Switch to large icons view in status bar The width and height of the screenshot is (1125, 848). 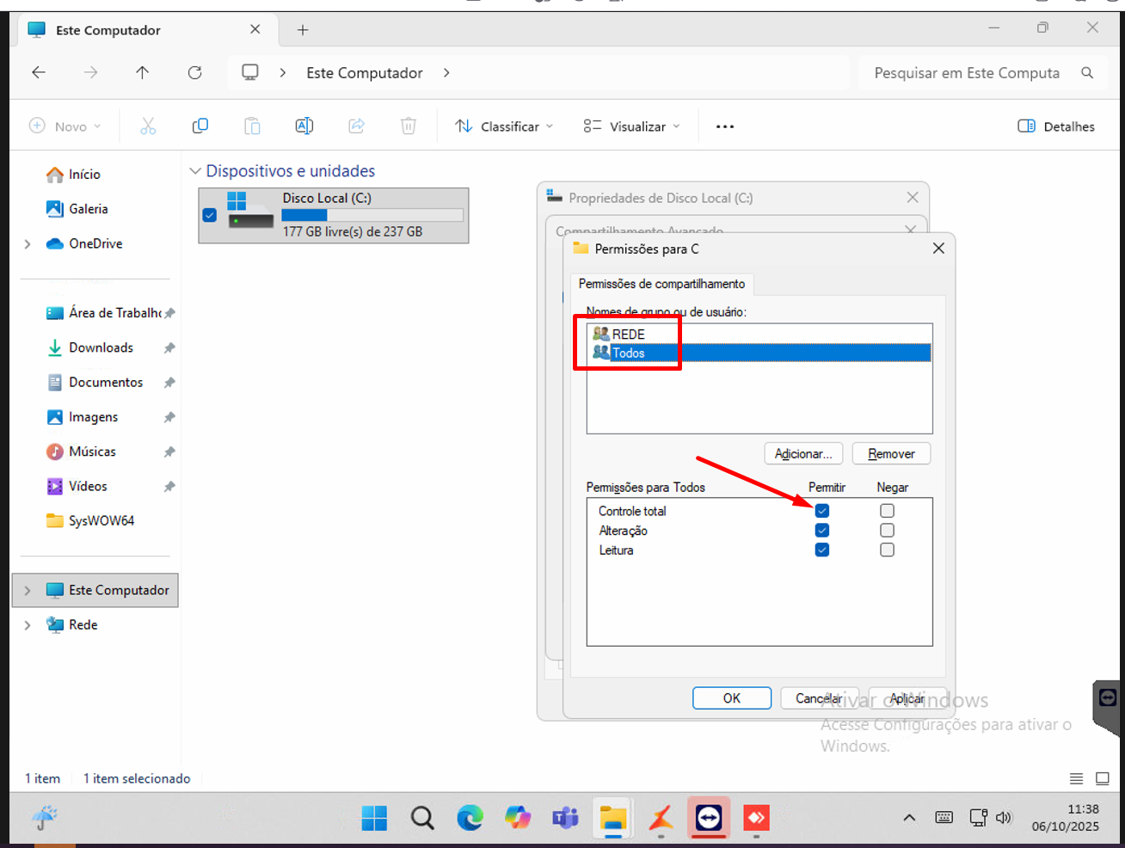(1103, 778)
